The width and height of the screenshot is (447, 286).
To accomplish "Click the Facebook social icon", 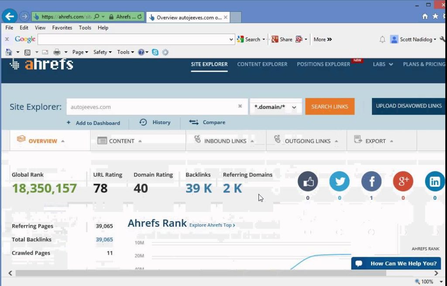I will pos(371,181).
